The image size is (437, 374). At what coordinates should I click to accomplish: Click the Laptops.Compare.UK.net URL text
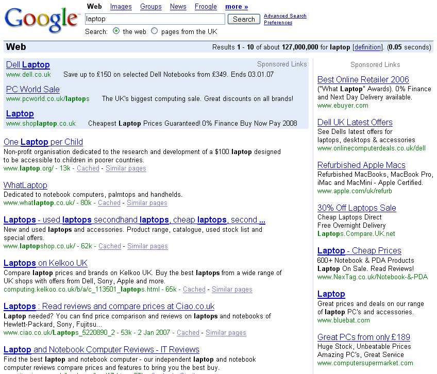point(356,234)
